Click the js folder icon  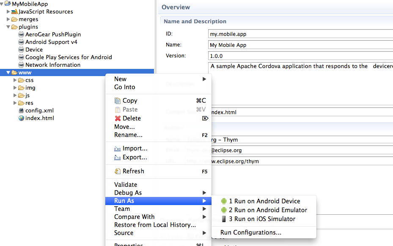coord(21,96)
